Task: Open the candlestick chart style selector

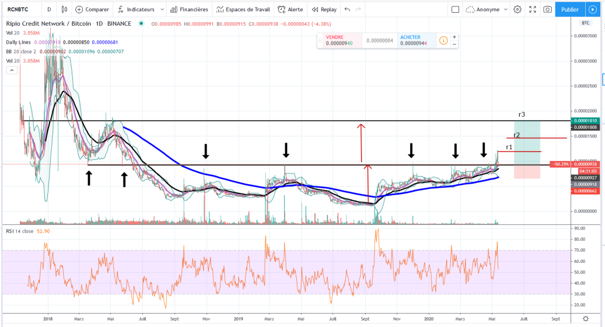Action: (64, 9)
